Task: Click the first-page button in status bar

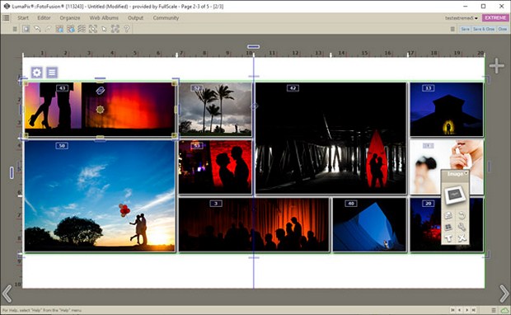Action: 453,310
